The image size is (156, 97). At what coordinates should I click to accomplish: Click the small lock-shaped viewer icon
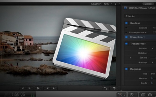click(115, 4)
